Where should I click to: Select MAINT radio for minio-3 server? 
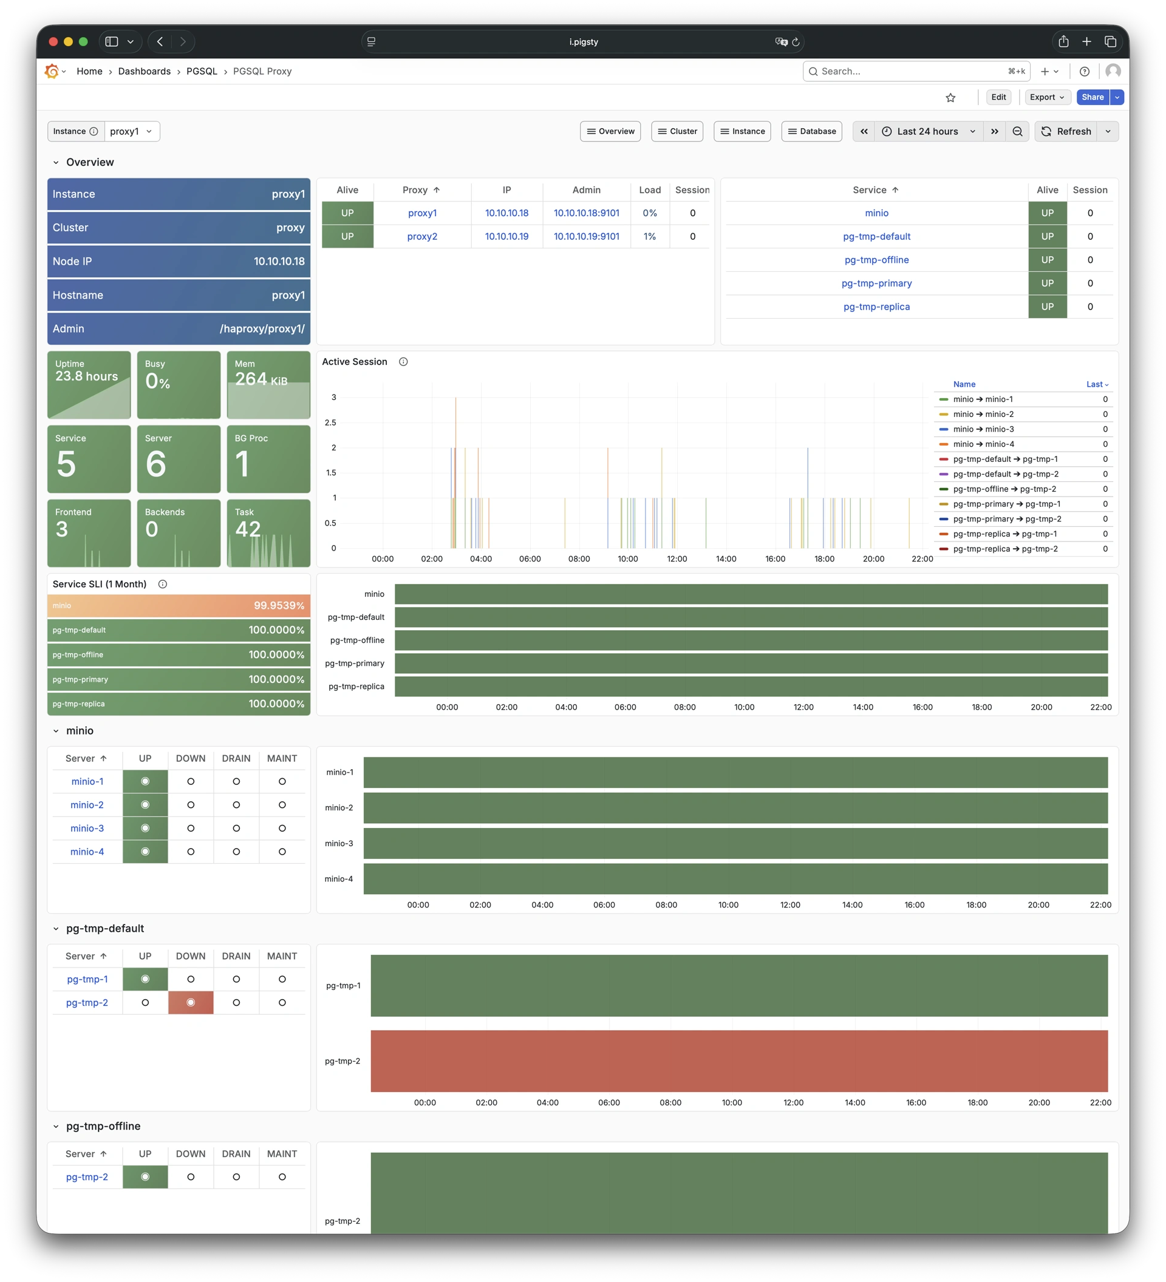click(282, 829)
